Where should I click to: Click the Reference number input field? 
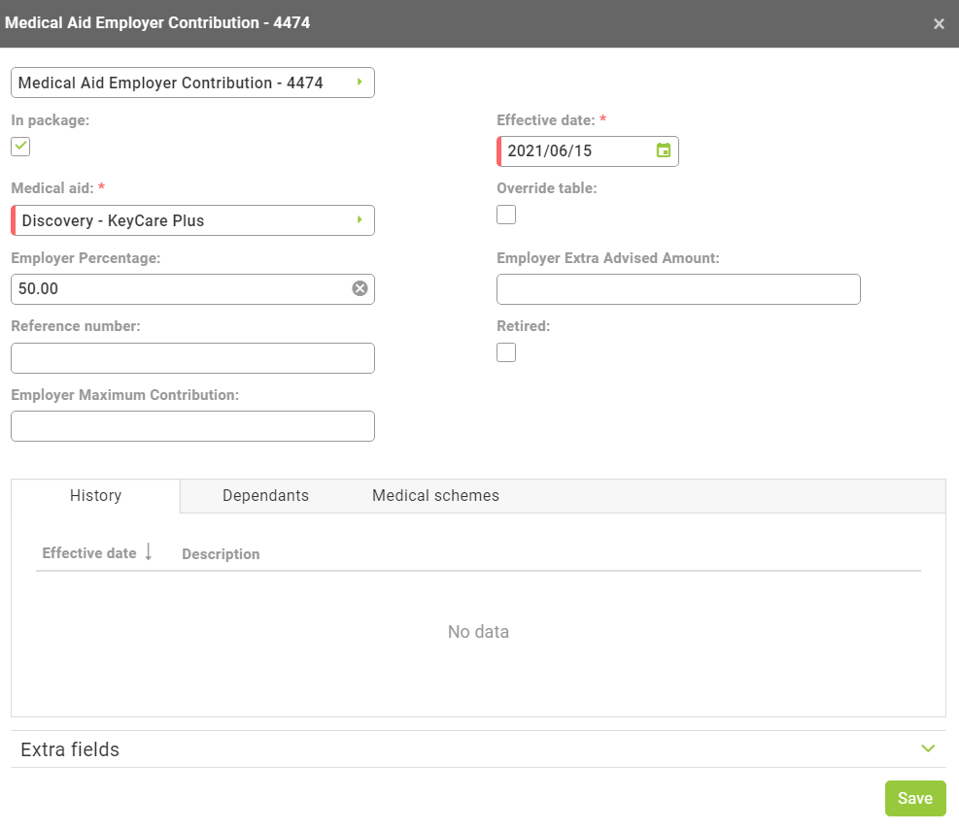pyautogui.click(x=192, y=357)
